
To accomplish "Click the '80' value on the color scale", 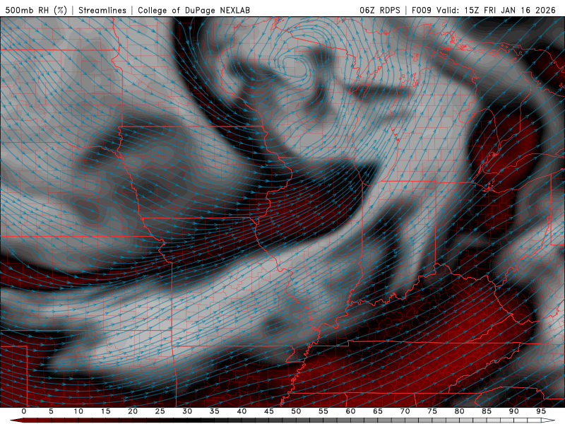I will tap(459, 411).
